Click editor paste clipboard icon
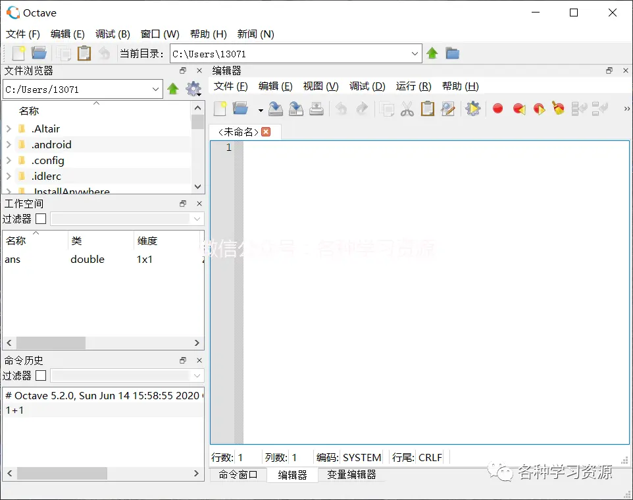Image resolution: width=633 pixels, height=500 pixels. pyautogui.click(x=428, y=109)
